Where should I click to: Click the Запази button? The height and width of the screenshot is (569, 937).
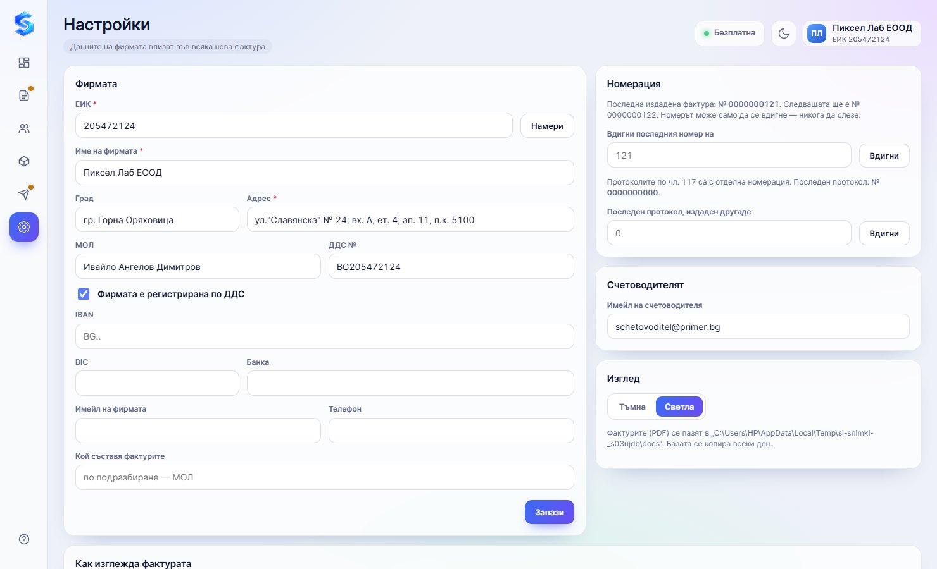coord(550,512)
